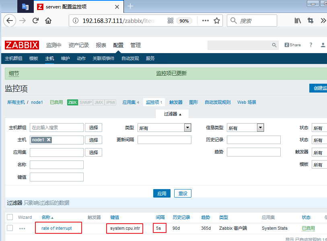Focus the 键值 filter input
The image size is (327, 241).
(57, 177)
